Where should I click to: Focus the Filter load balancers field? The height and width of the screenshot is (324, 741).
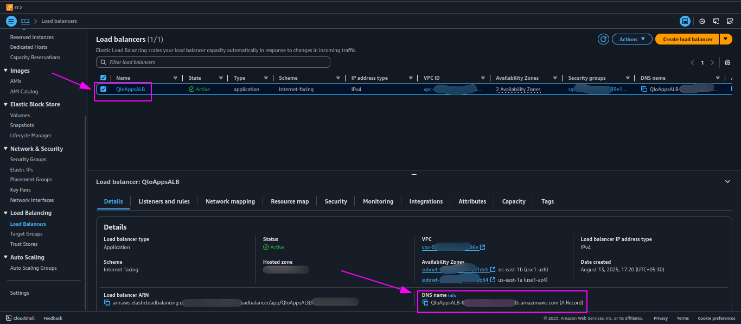213,62
